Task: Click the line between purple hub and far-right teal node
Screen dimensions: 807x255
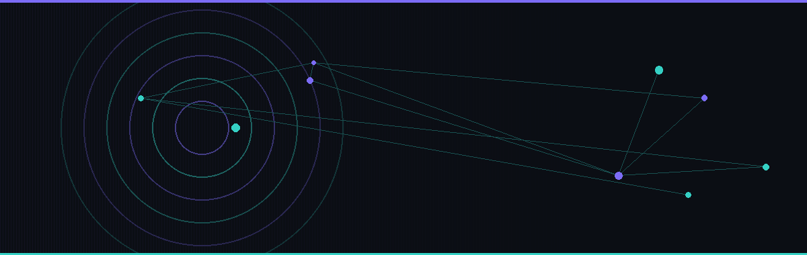Action: [x=693, y=171]
